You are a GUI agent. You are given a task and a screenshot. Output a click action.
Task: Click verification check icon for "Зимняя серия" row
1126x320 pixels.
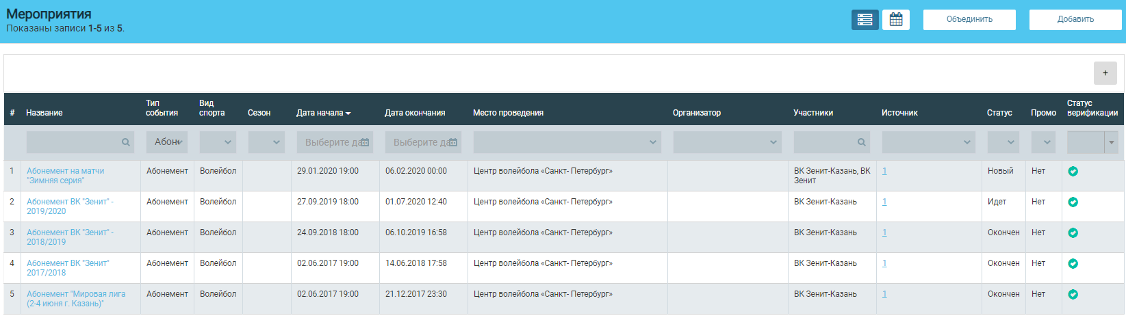pos(1073,172)
